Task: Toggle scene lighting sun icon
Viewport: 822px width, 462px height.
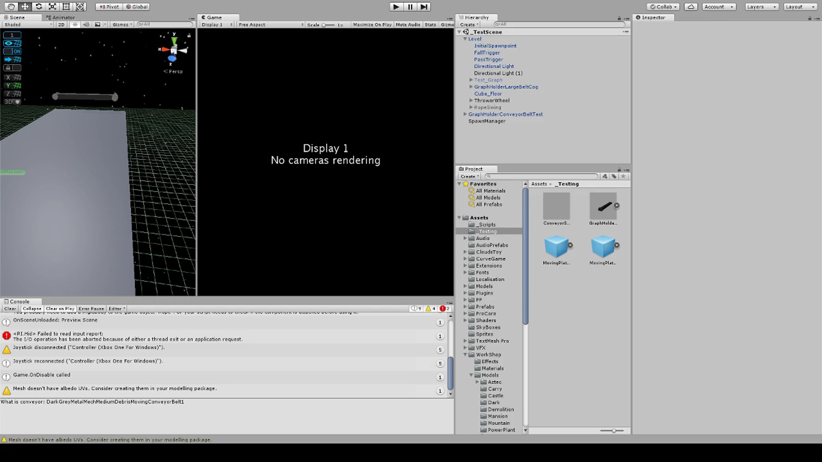Action: pyautogui.click(x=75, y=24)
